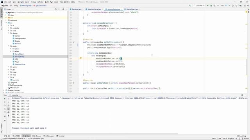Expand the controller package
Image resolution: width=250 pixels, height=140 pixels.
(x=9, y=28)
